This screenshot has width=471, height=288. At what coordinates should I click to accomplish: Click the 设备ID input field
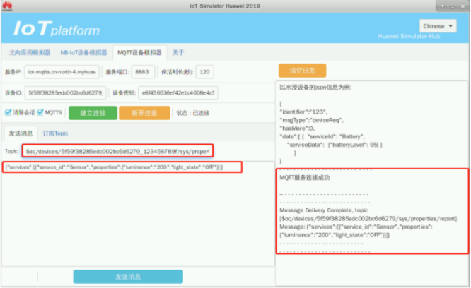tap(65, 93)
